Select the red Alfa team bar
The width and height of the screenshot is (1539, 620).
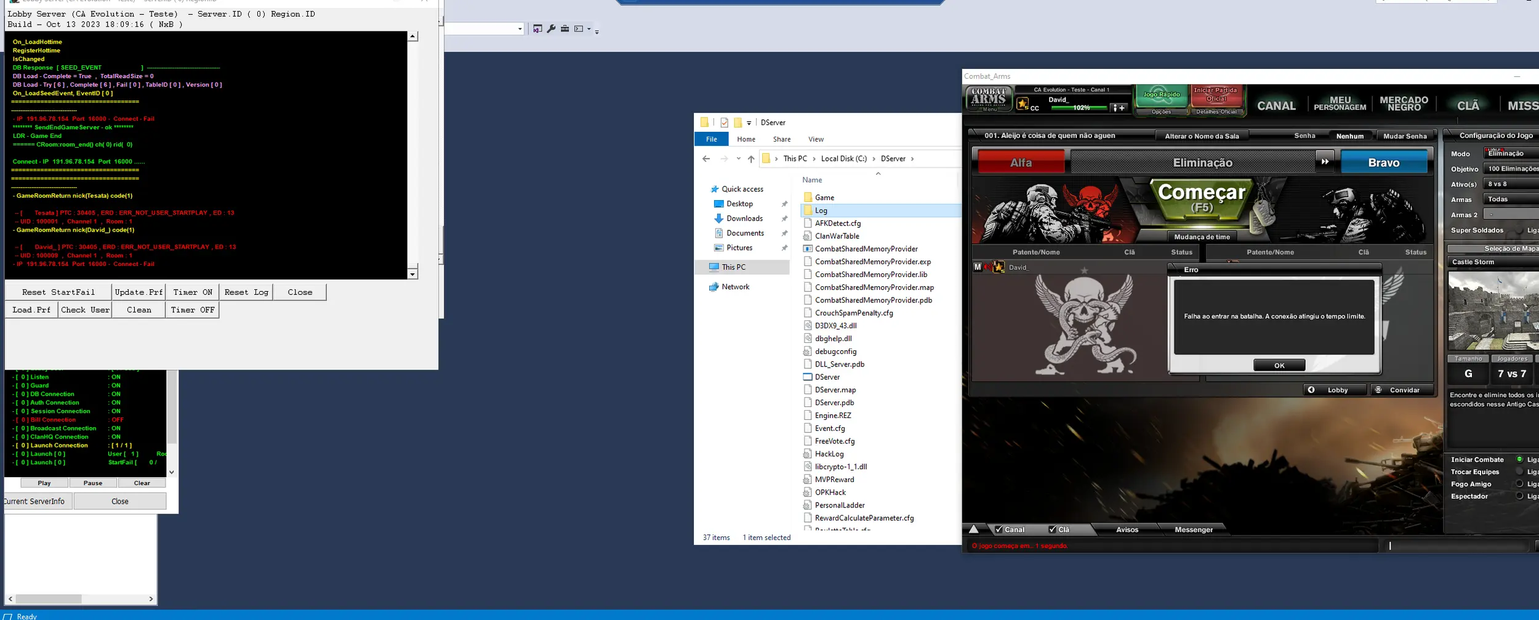coord(1021,163)
